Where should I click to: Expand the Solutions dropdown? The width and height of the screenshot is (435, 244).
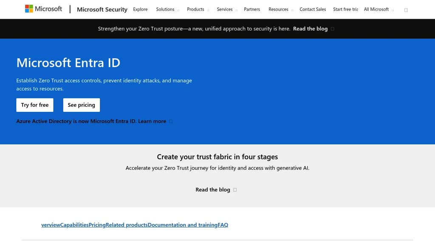(167, 9)
